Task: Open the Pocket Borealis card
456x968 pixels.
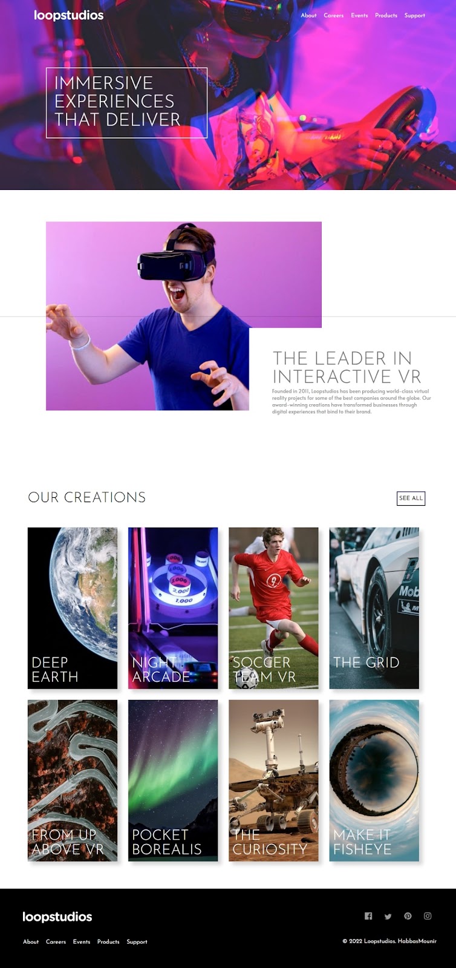Action: pyautogui.click(x=173, y=780)
